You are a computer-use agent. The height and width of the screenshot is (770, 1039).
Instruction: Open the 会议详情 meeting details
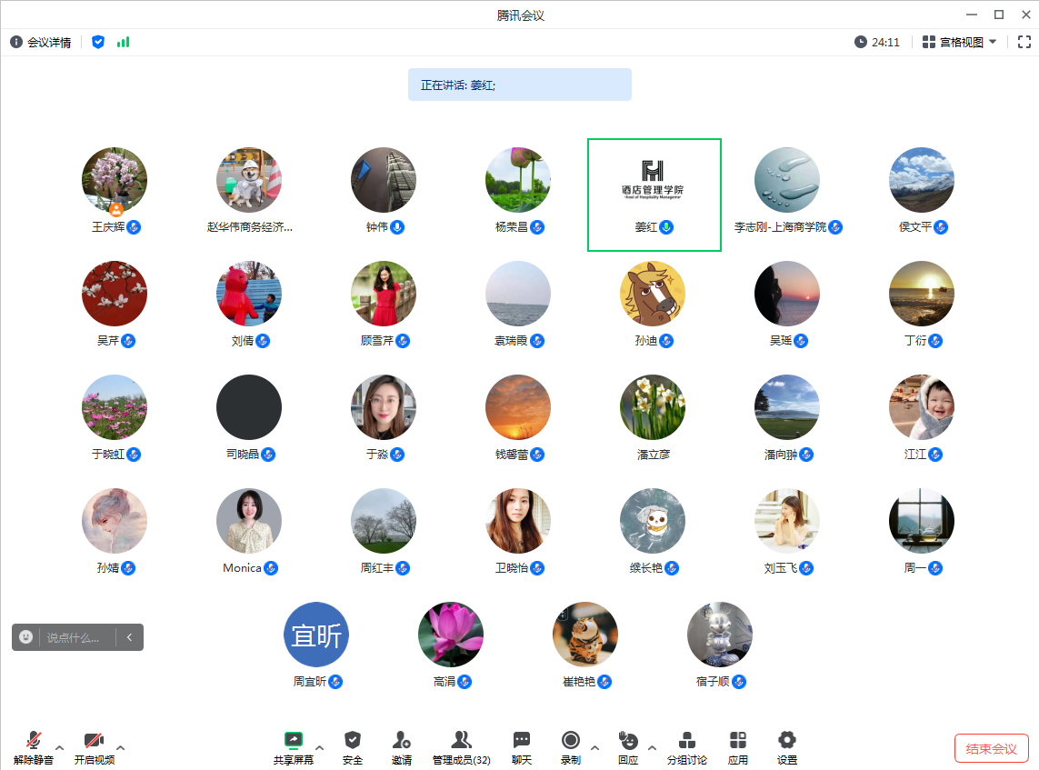[41, 42]
